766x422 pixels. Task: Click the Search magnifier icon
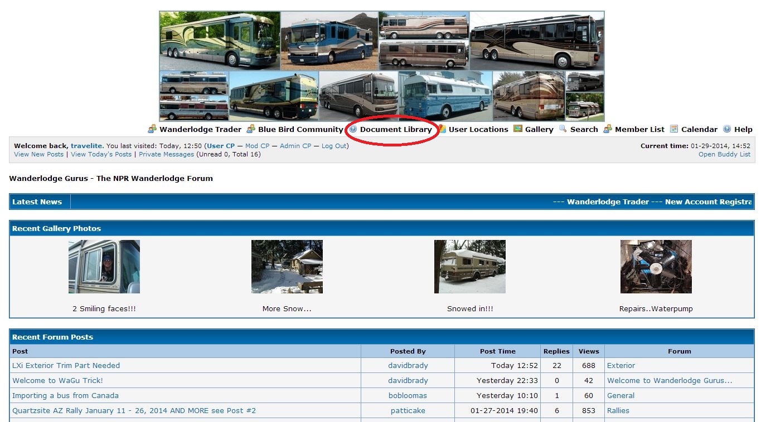563,129
